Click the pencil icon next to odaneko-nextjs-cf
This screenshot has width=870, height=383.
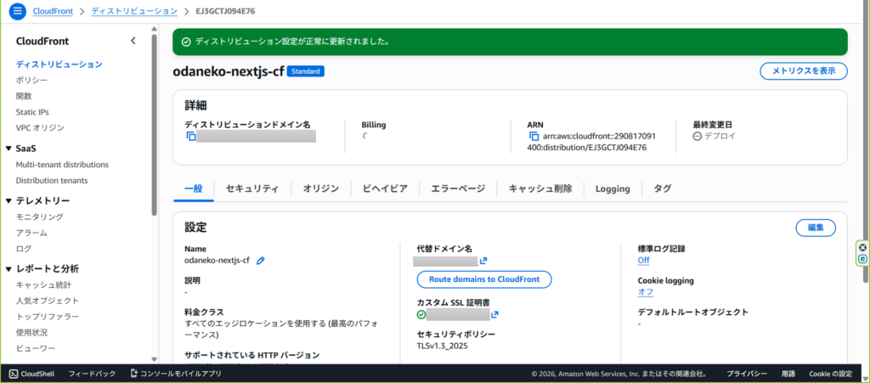tap(261, 261)
